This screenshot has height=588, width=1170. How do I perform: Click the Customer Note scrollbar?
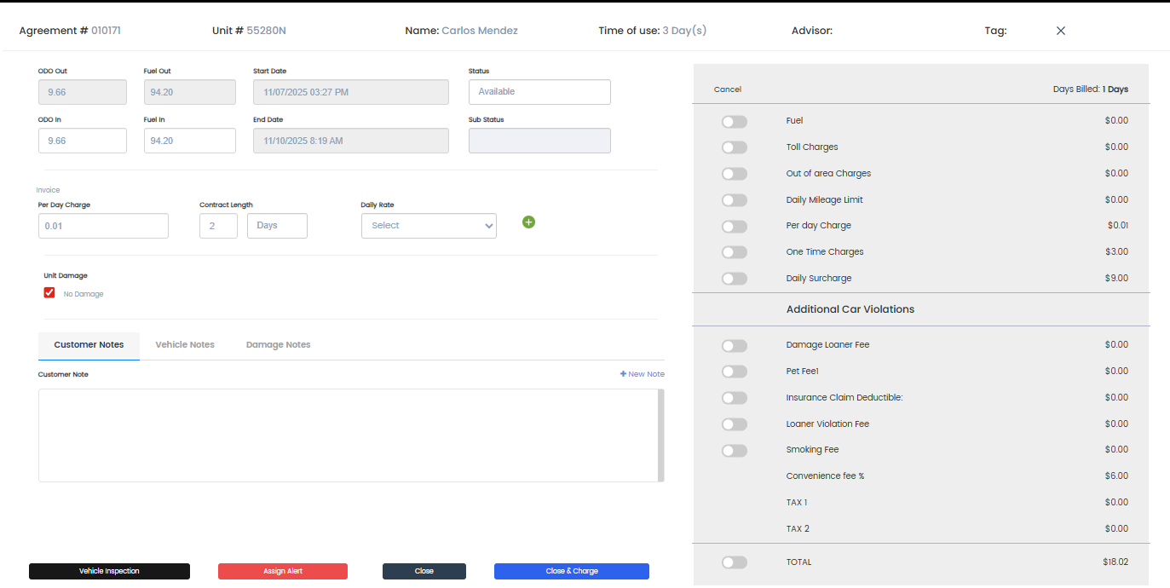tap(660, 435)
